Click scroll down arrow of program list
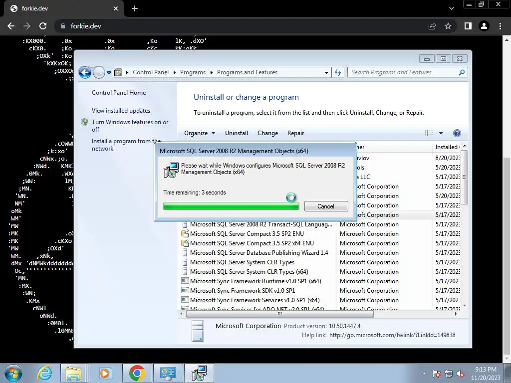 pyautogui.click(x=465, y=306)
